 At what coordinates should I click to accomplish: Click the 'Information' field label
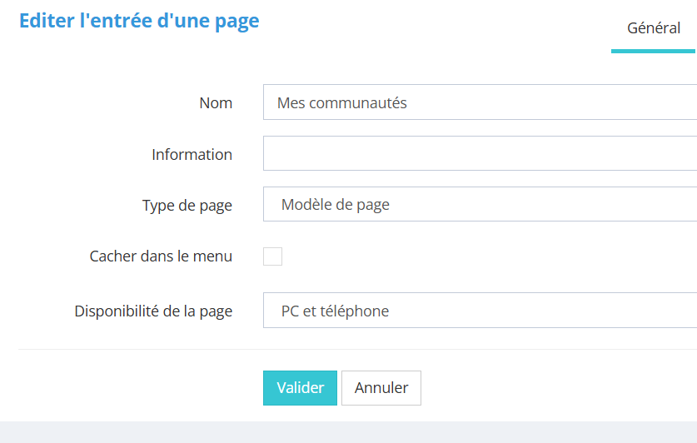point(192,155)
